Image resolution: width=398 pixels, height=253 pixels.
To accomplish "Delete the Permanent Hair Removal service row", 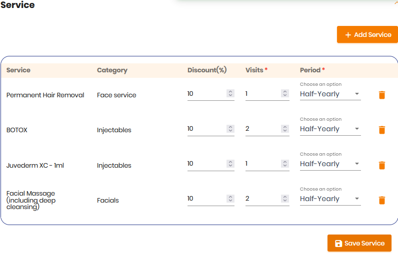I will coord(382,95).
